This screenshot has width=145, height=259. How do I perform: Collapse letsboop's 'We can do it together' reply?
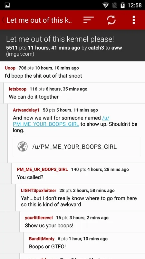pyautogui.click(x=74, y=93)
